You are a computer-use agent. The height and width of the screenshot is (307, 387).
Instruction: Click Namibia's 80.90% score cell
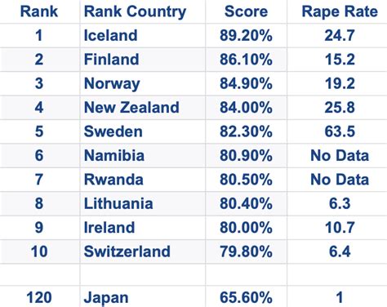[246, 155]
